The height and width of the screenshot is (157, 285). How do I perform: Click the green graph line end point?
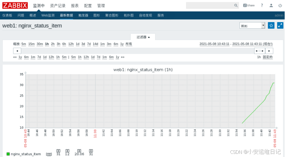[274, 83]
